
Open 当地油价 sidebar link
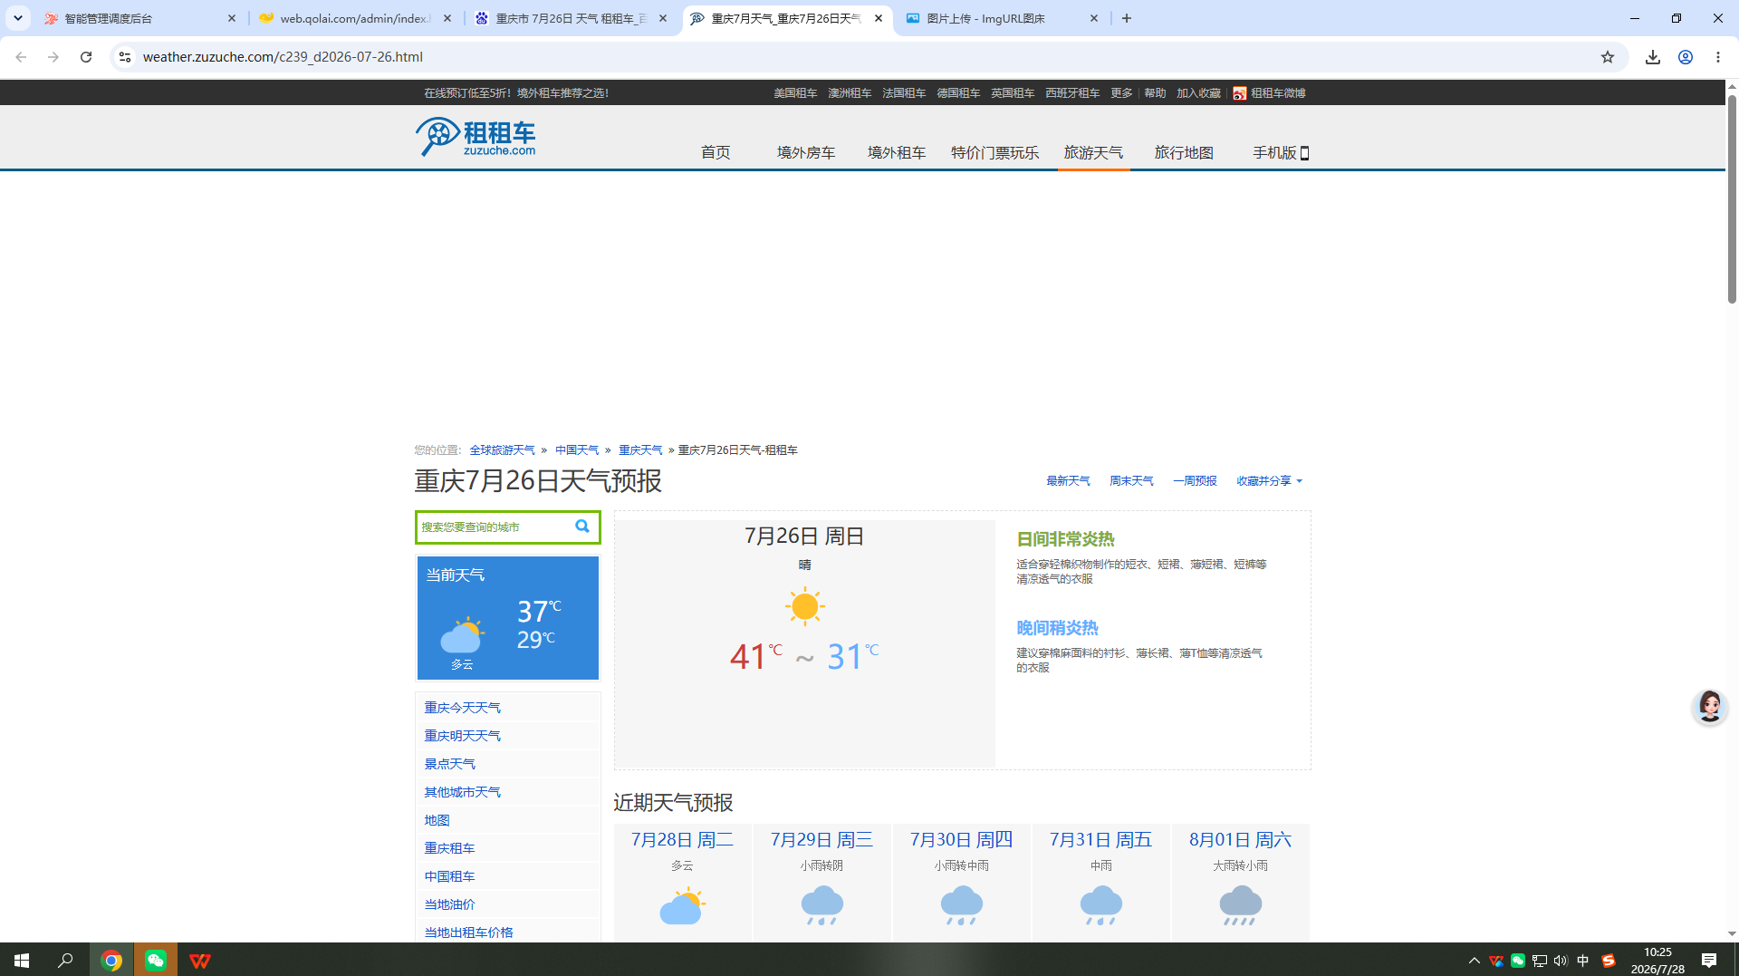pyautogui.click(x=449, y=904)
